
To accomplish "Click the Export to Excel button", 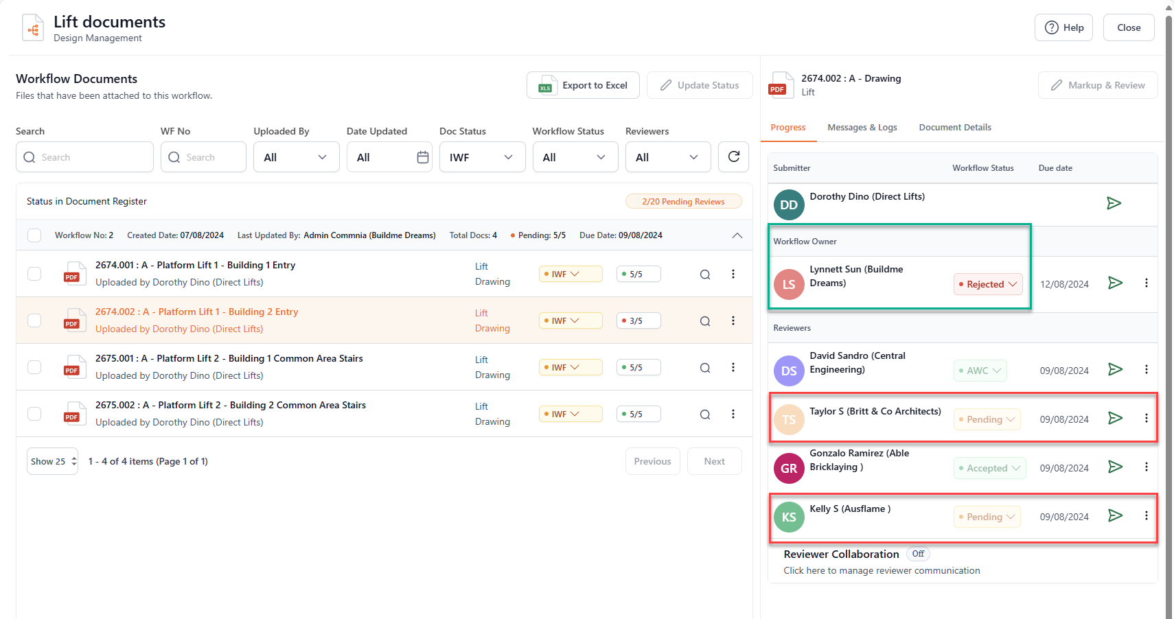I will click(583, 85).
